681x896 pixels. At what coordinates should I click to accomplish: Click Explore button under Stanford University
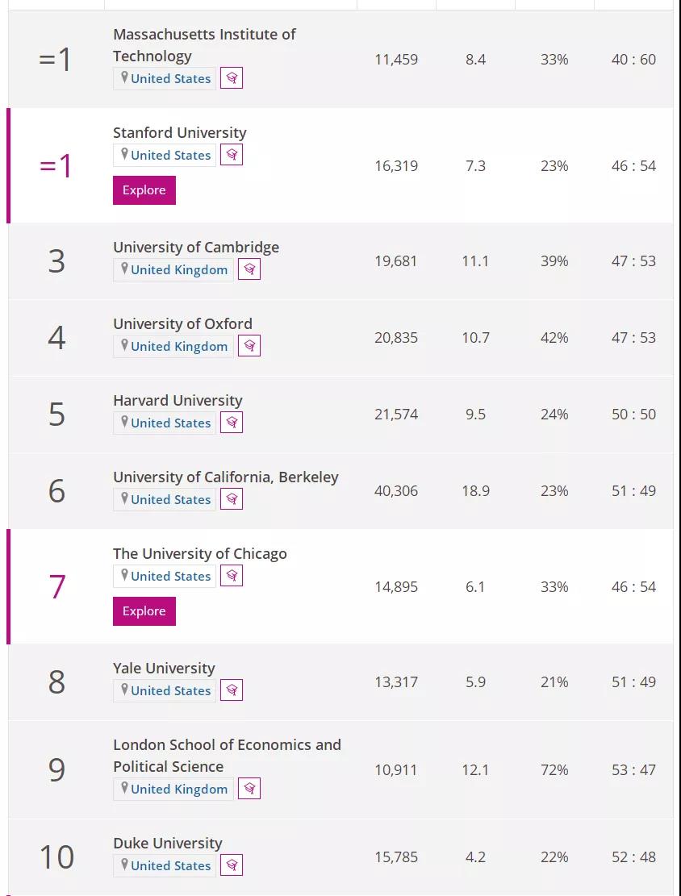point(144,190)
